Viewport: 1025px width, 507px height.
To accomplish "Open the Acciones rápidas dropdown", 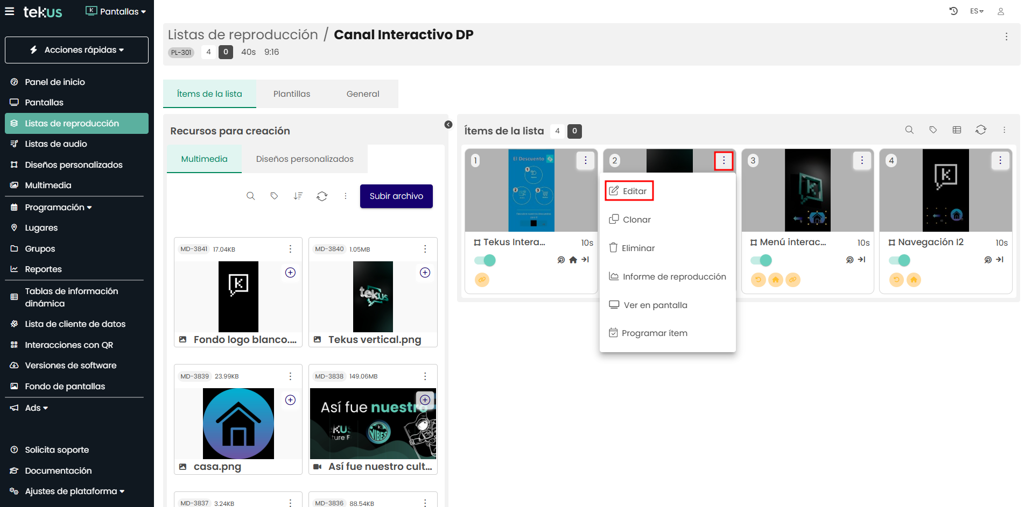I will 76,50.
